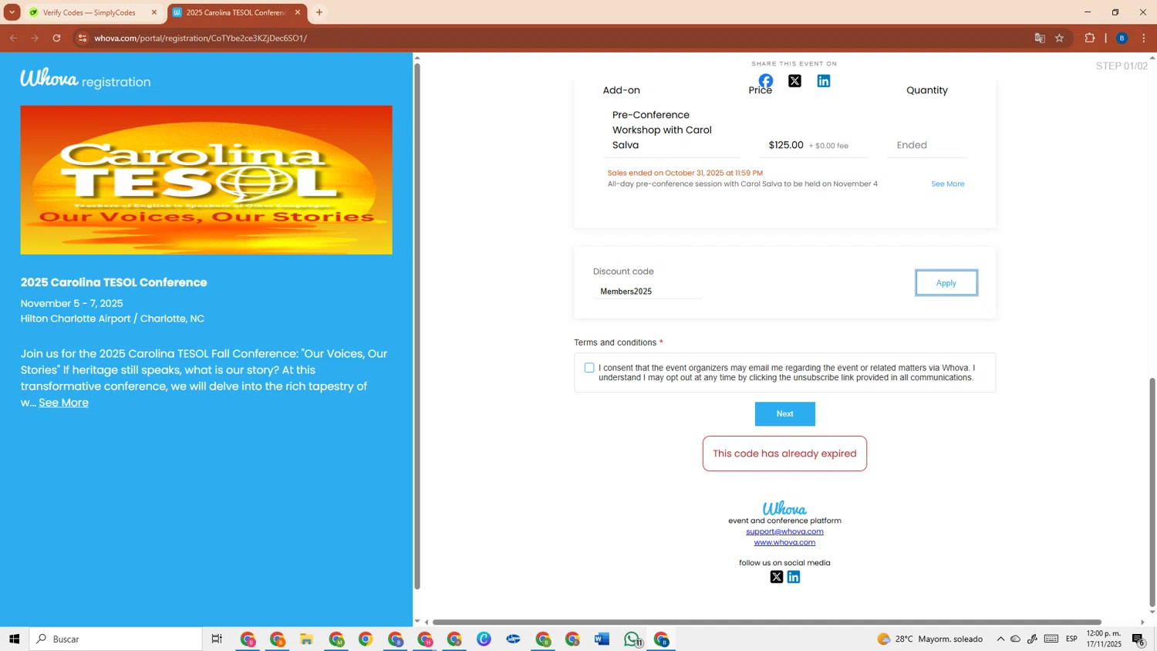
Task: Open Task View on taskbar
Action: click(x=217, y=639)
